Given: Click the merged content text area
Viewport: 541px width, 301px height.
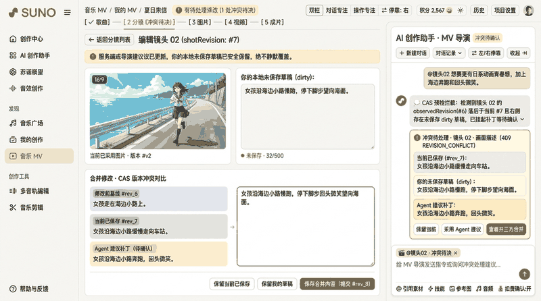Looking at the screenshot, I should [x=306, y=226].
